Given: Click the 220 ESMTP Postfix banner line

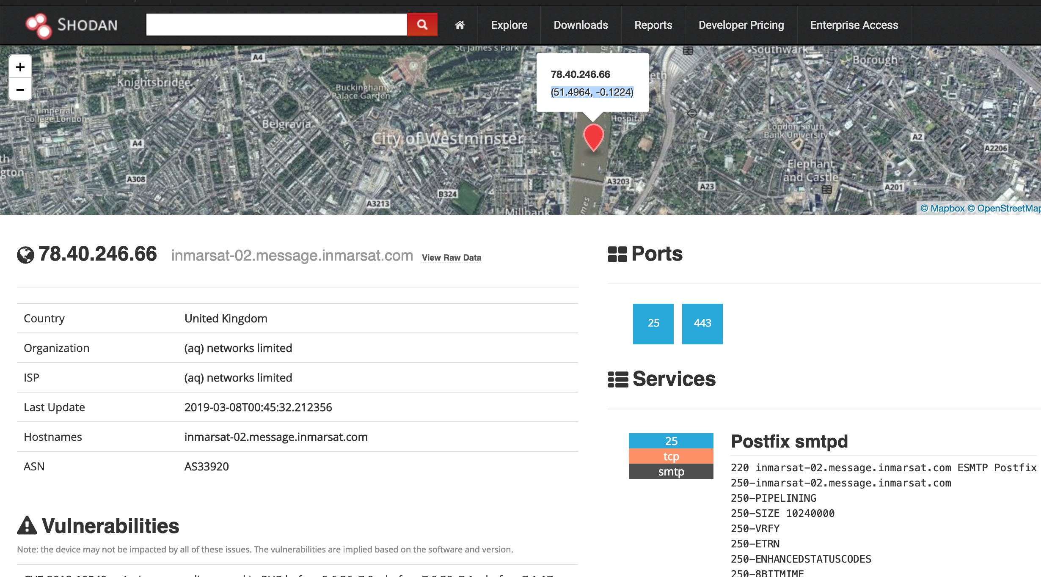Looking at the screenshot, I should tap(884, 467).
